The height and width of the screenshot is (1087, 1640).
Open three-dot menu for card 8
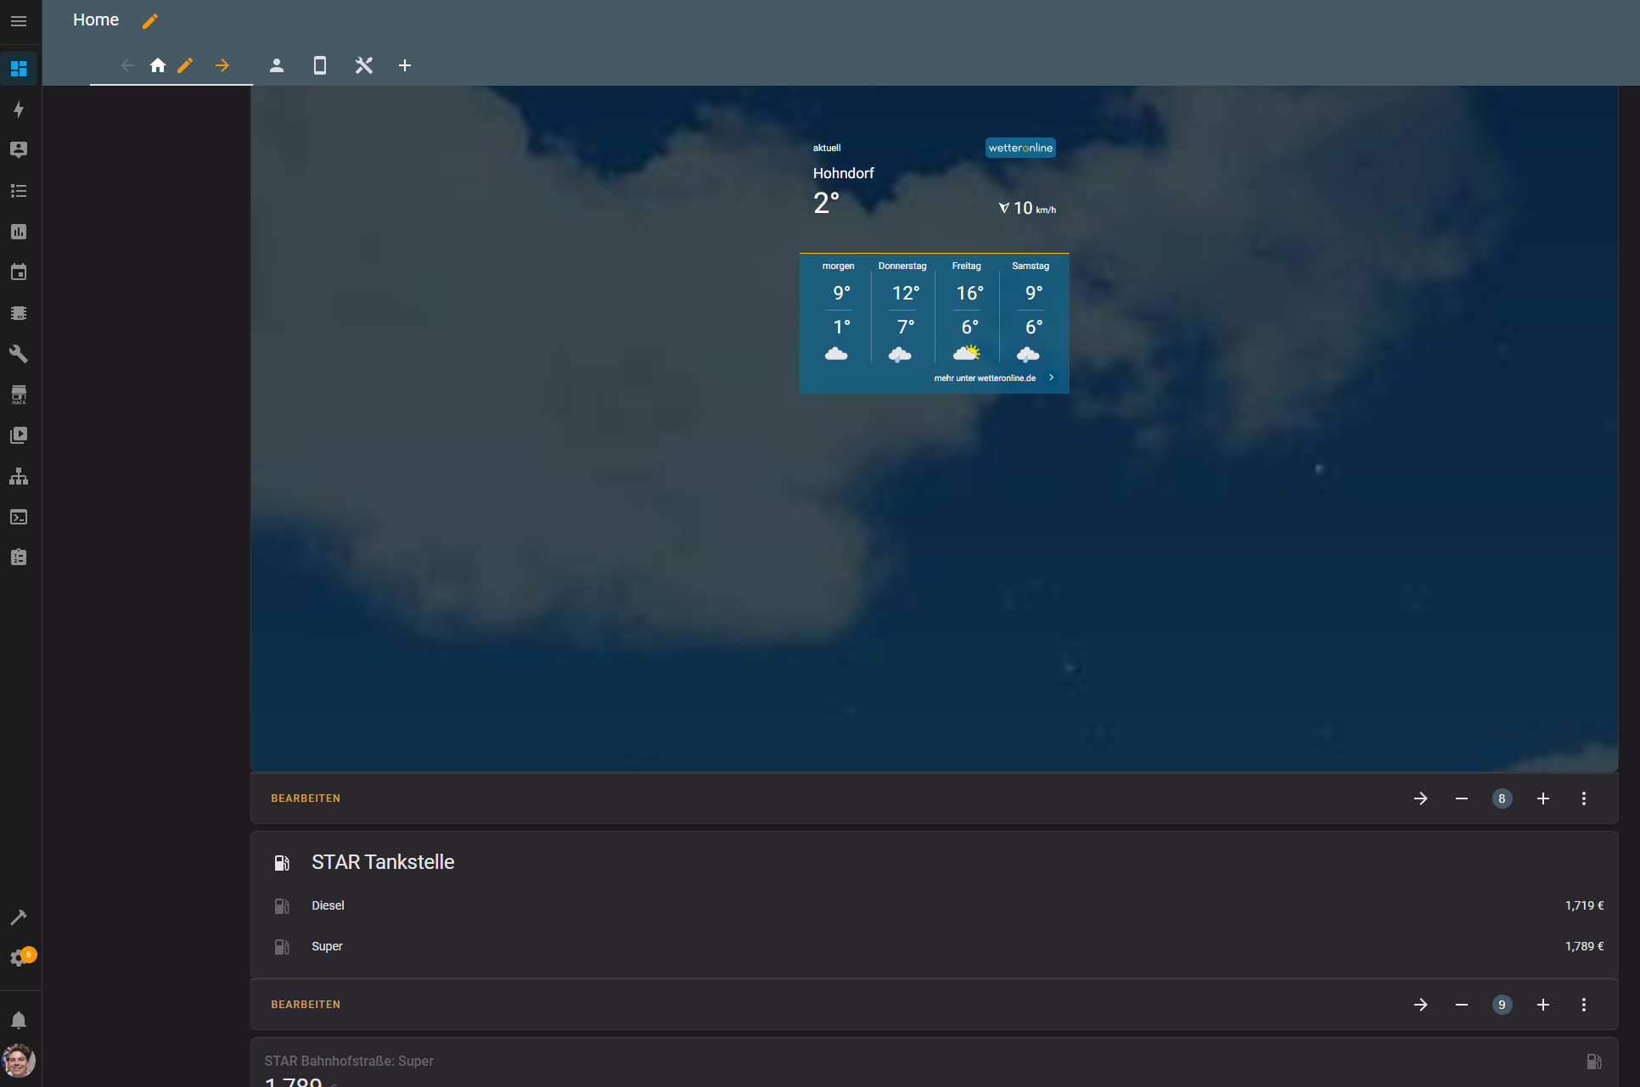(1583, 798)
